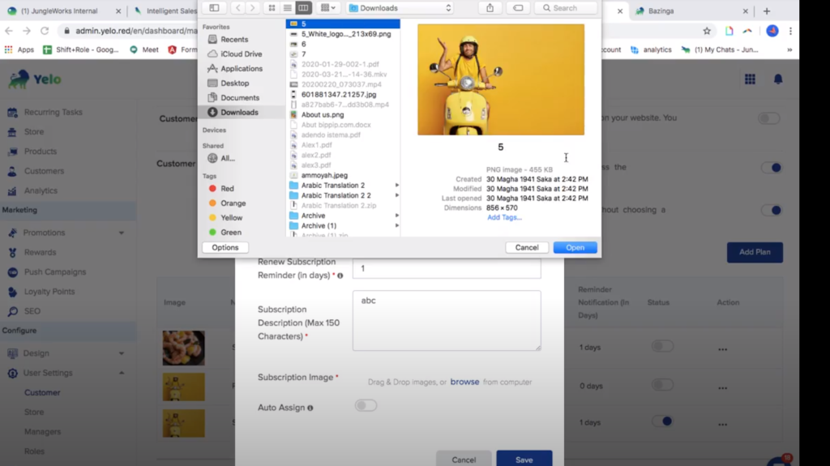Toggle status of first 1 days plan
The height and width of the screenshot is (466, 830).
(x=662, y=346)
